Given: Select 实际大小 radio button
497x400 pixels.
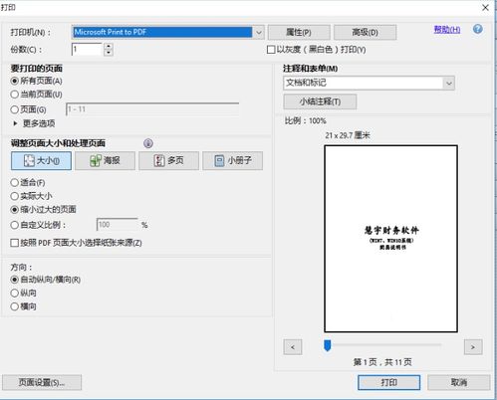Looking at the screenshot, I should 14,196.
